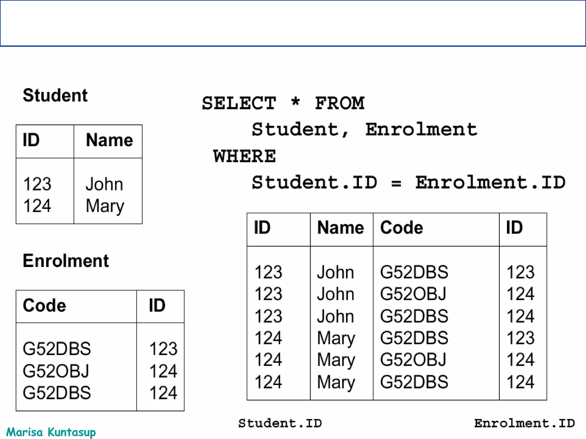Screen dimensions: 586x439
Task: Click the SELECT keyword in the query
Action: tap(239, 103)
